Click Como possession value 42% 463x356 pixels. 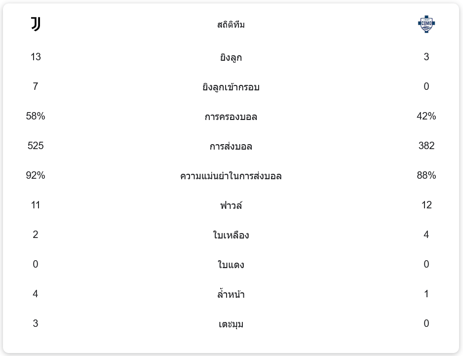tap(426, 116)
